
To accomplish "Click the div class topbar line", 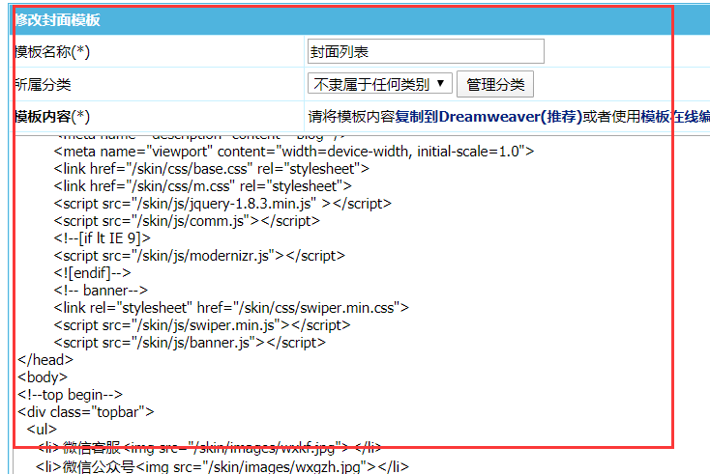I will (x=86, y=412).
